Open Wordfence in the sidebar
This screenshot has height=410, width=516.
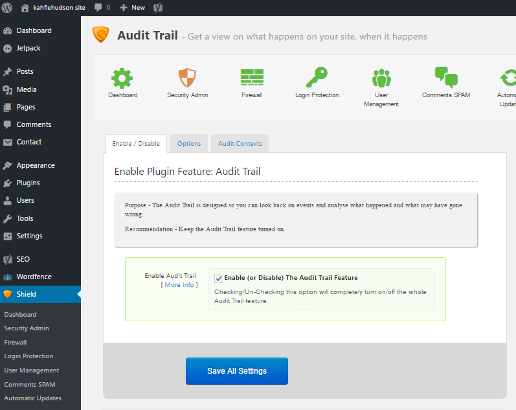coord(40,277)
